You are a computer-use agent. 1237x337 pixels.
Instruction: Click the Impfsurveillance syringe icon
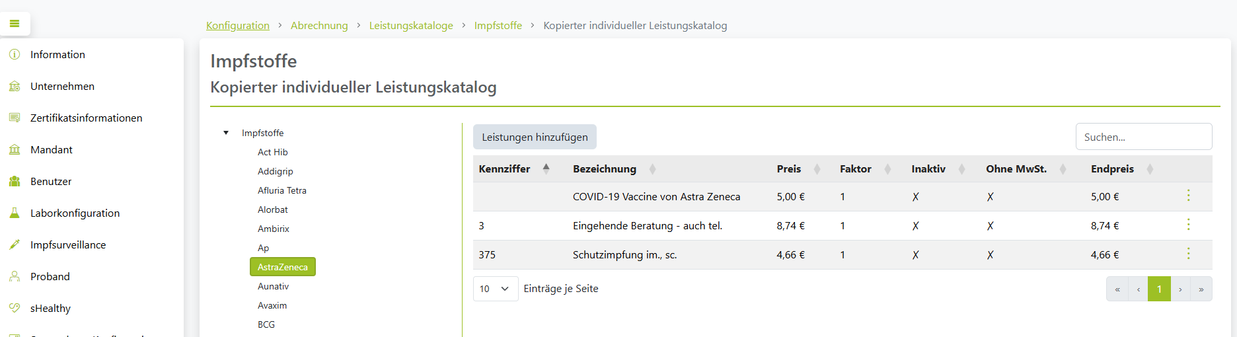click(15, 244)
